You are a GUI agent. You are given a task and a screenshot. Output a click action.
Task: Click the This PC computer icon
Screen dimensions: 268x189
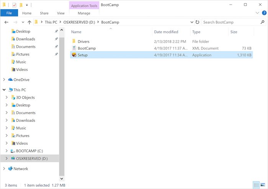coord(11,90)
